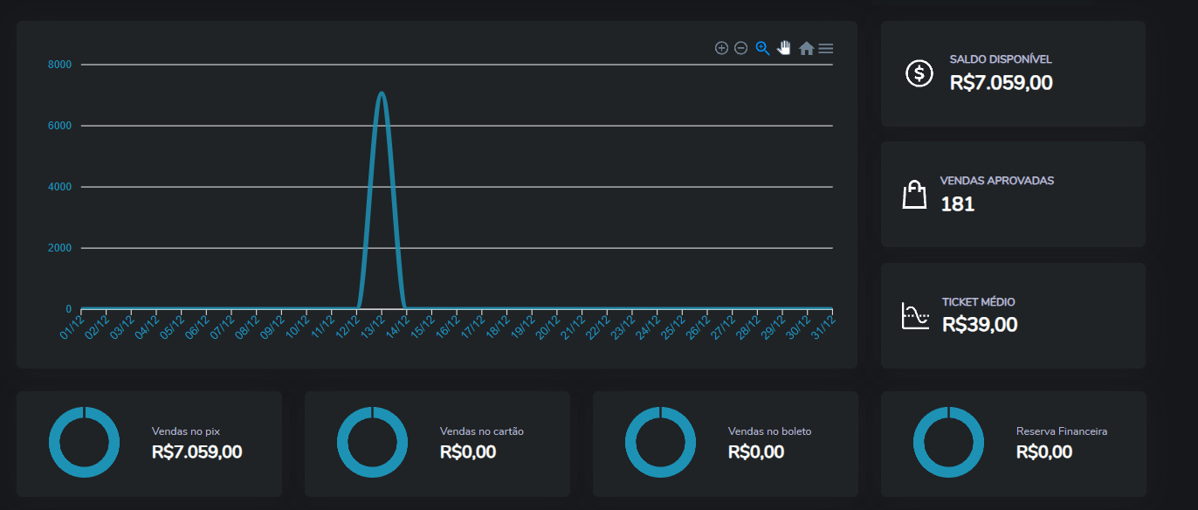
Task: Click the dollar coin icon for Saldo Disponível
Action: (x=919, y=73)
